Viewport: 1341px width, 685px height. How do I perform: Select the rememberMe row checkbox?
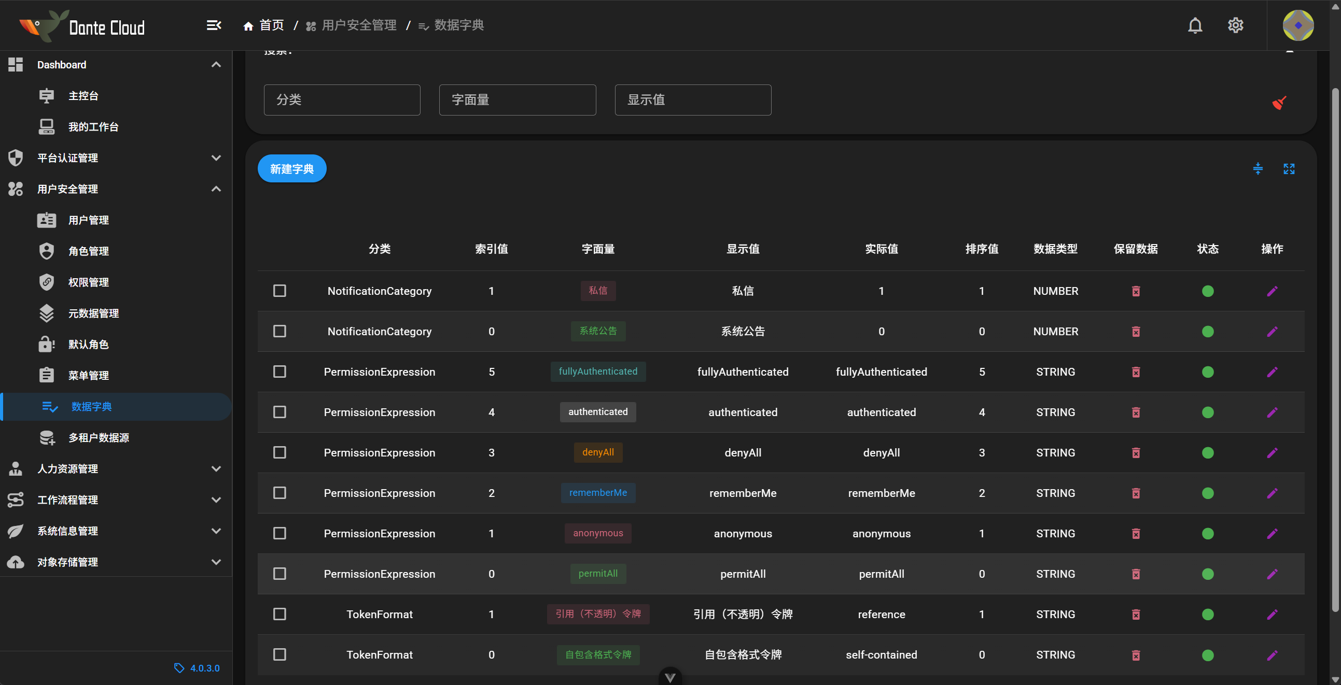point(280,493)
